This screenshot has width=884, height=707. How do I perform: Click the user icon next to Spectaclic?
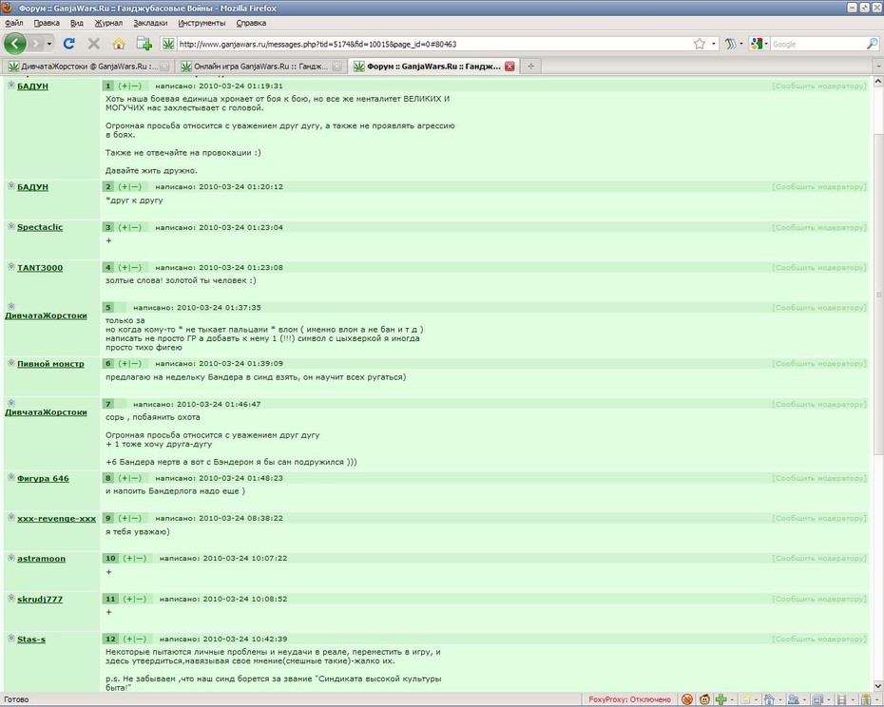pyautogui.click(x=11, y=226)
